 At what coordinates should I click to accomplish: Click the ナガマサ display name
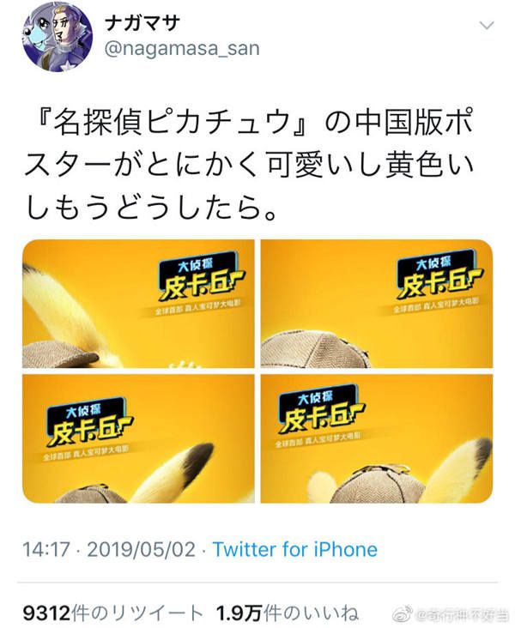coord(142,24)
